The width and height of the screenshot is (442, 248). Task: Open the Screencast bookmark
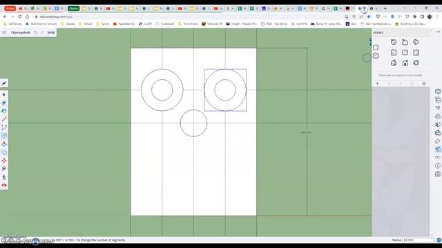[165, 24]
